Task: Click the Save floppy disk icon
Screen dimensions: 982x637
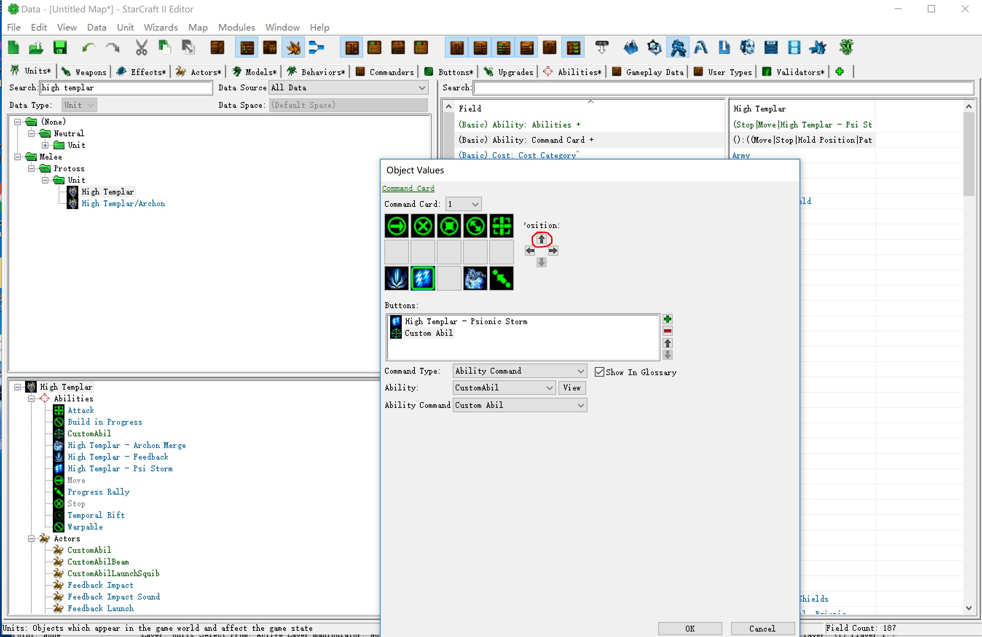Action: pyautogui.click(x=60, y=47)
